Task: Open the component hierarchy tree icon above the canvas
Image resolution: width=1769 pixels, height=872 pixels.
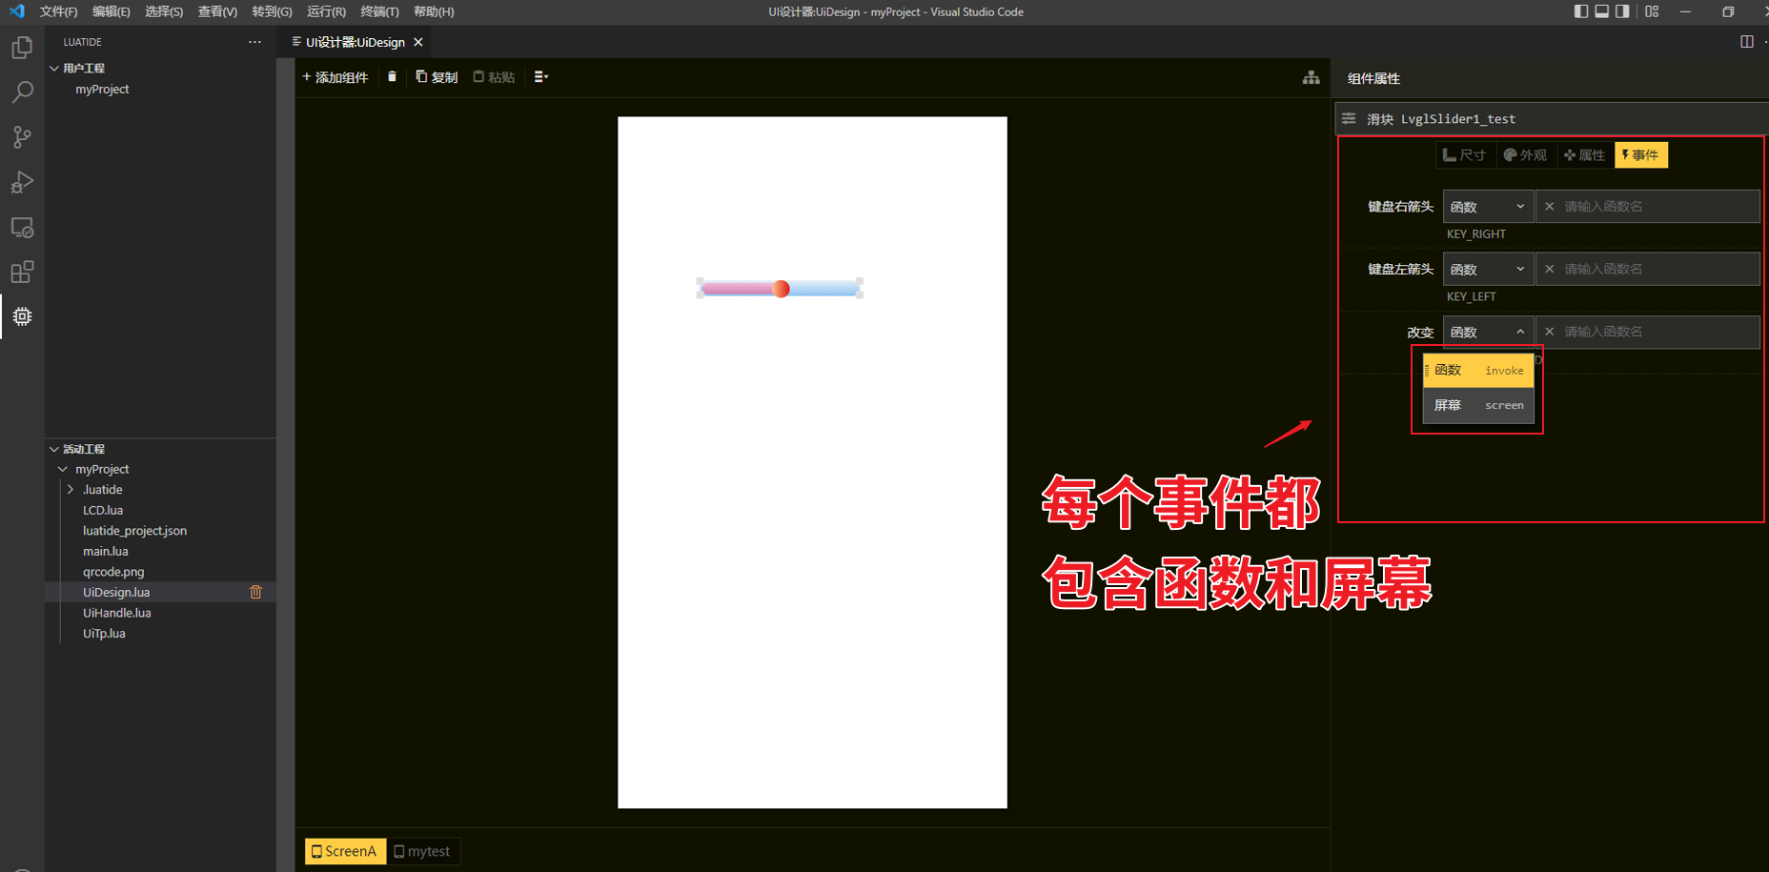Action: click(x=1311, y=77)
